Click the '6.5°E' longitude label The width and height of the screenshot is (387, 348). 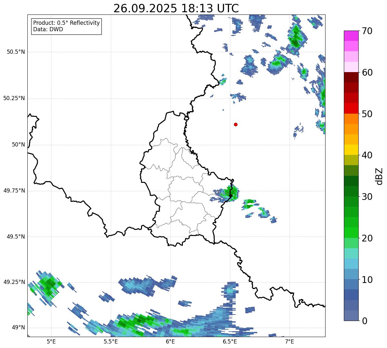230,341
